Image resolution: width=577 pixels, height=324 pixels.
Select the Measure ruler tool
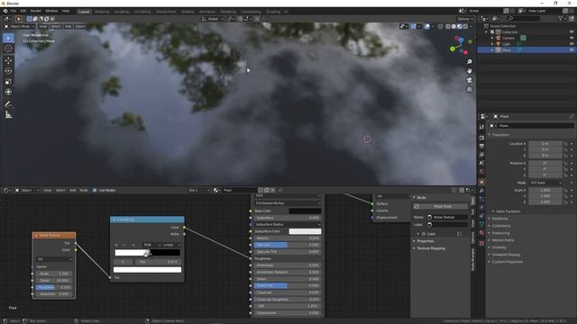(8, 115)
